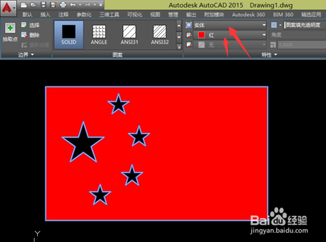Click the Undo arrow icon
326x242 pixels.
(73, 5)
